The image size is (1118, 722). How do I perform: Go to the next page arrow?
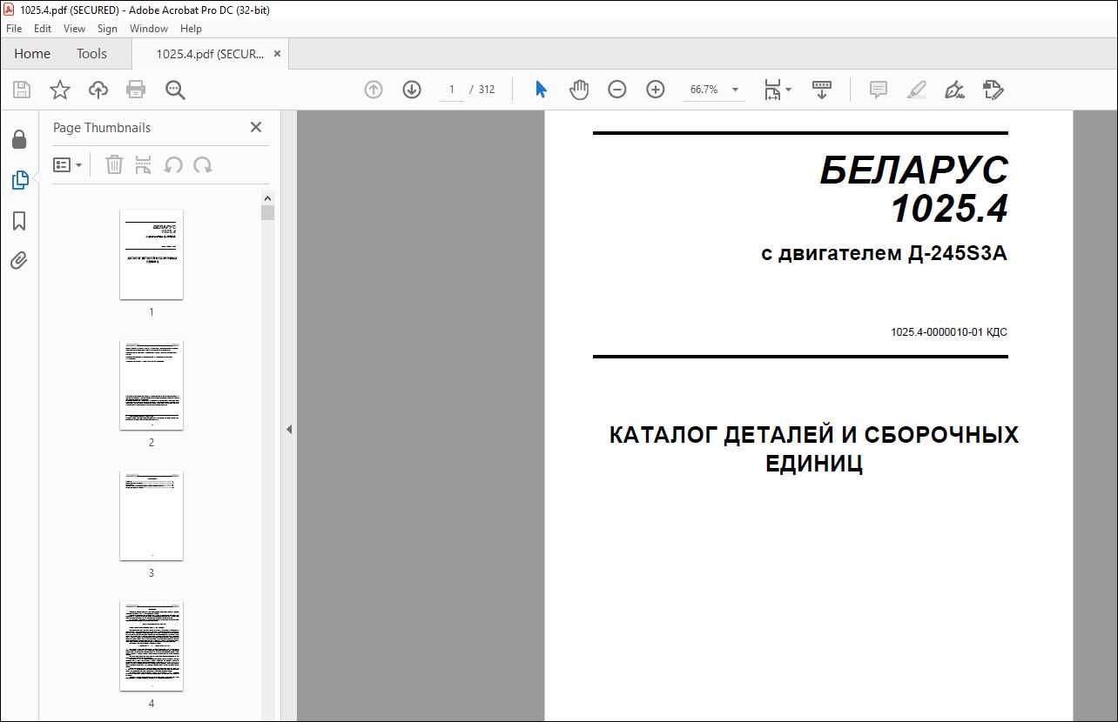tap(412, 90)
